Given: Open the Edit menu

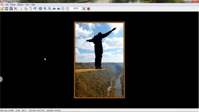Looking at the screenshot, I should click(7, 5).
